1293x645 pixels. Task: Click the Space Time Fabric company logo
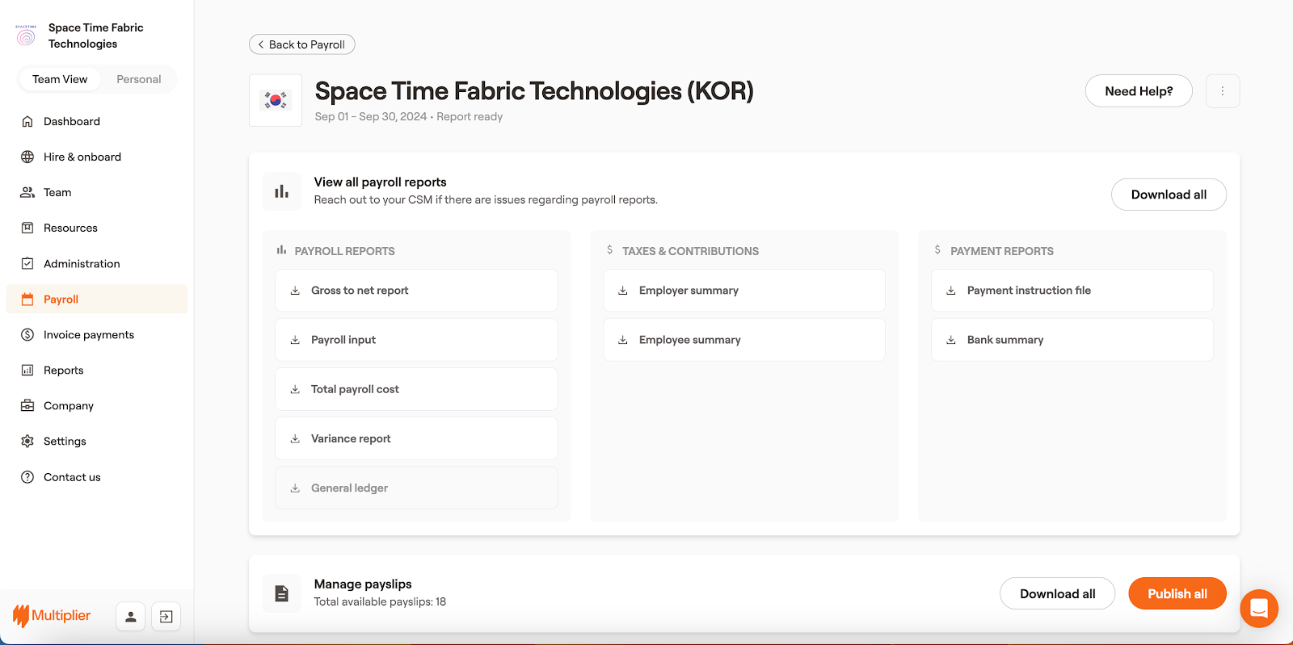26,36
